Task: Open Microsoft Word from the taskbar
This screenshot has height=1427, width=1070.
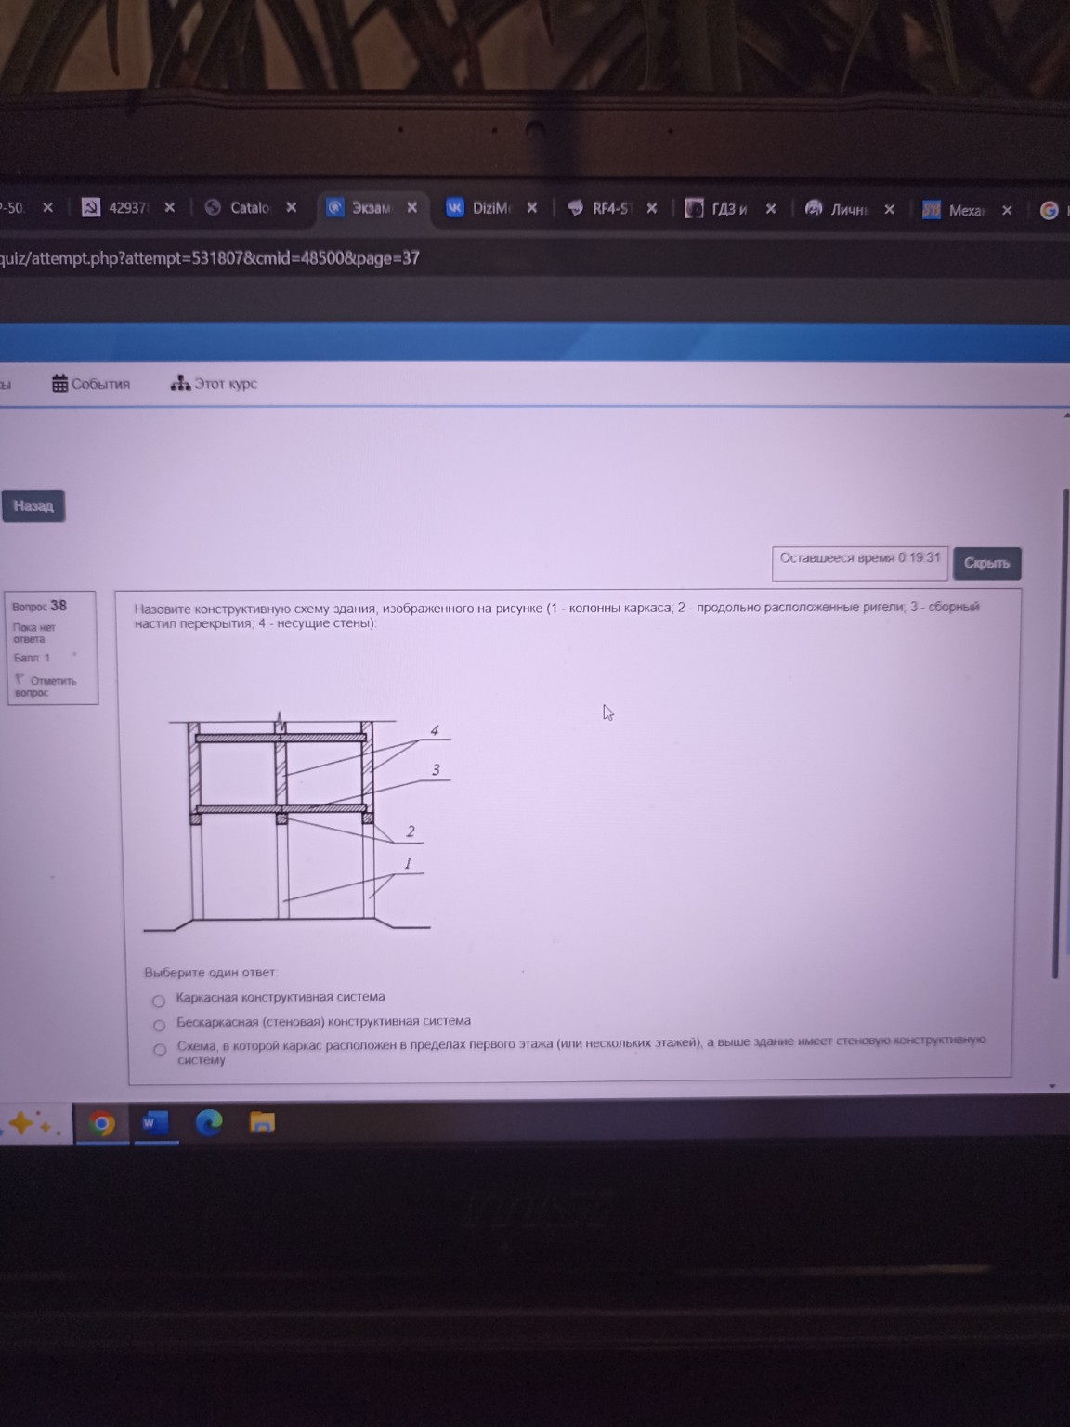Action: [154, 1123]
